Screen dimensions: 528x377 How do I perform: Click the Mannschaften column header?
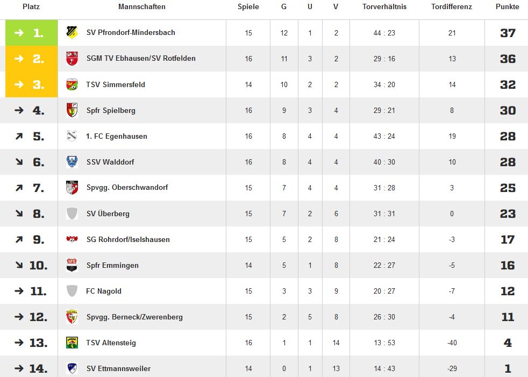[142, 7]
